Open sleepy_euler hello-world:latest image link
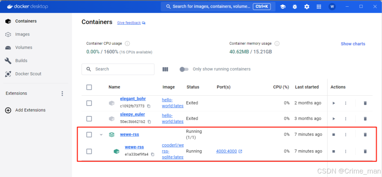Image resolution: width=382 pixels, height=177 pixels. tap(173, 118)
